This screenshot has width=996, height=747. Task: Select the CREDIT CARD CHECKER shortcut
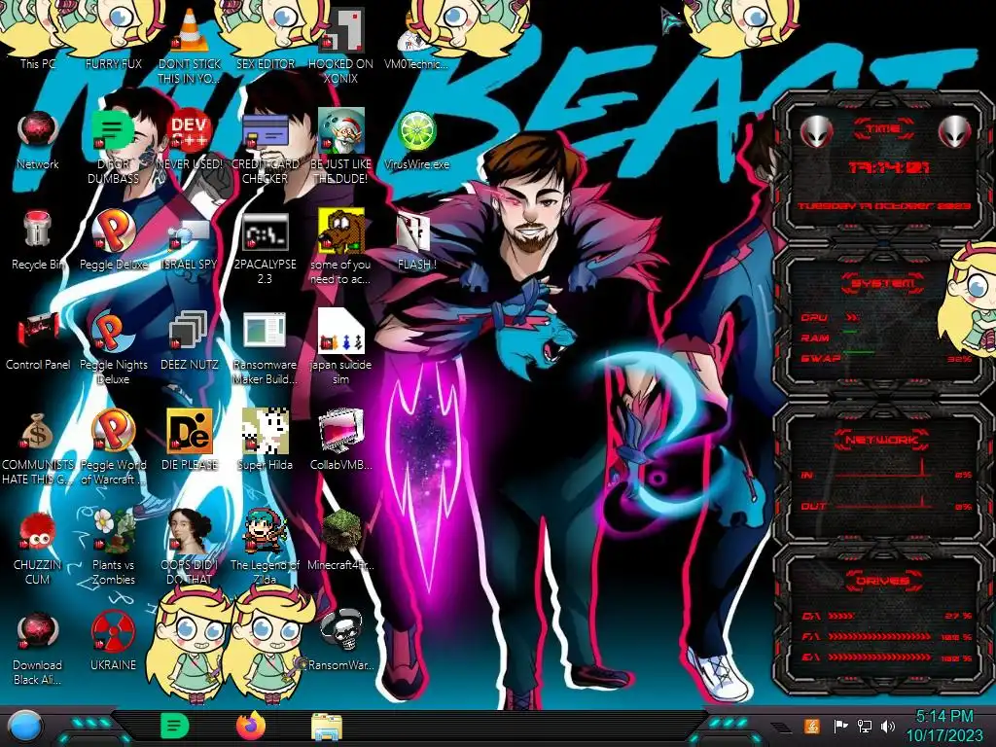(265, 146)
